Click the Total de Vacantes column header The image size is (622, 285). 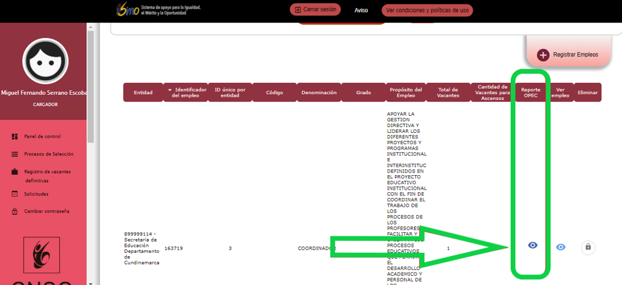(x=448, y=93)
